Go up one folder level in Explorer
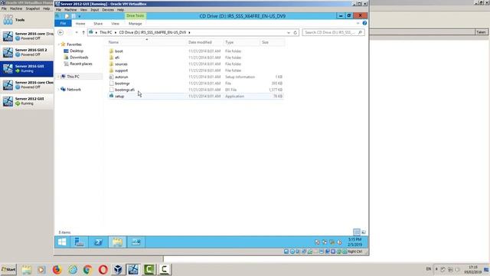This screenshot has height=276, width=490. 83,32
